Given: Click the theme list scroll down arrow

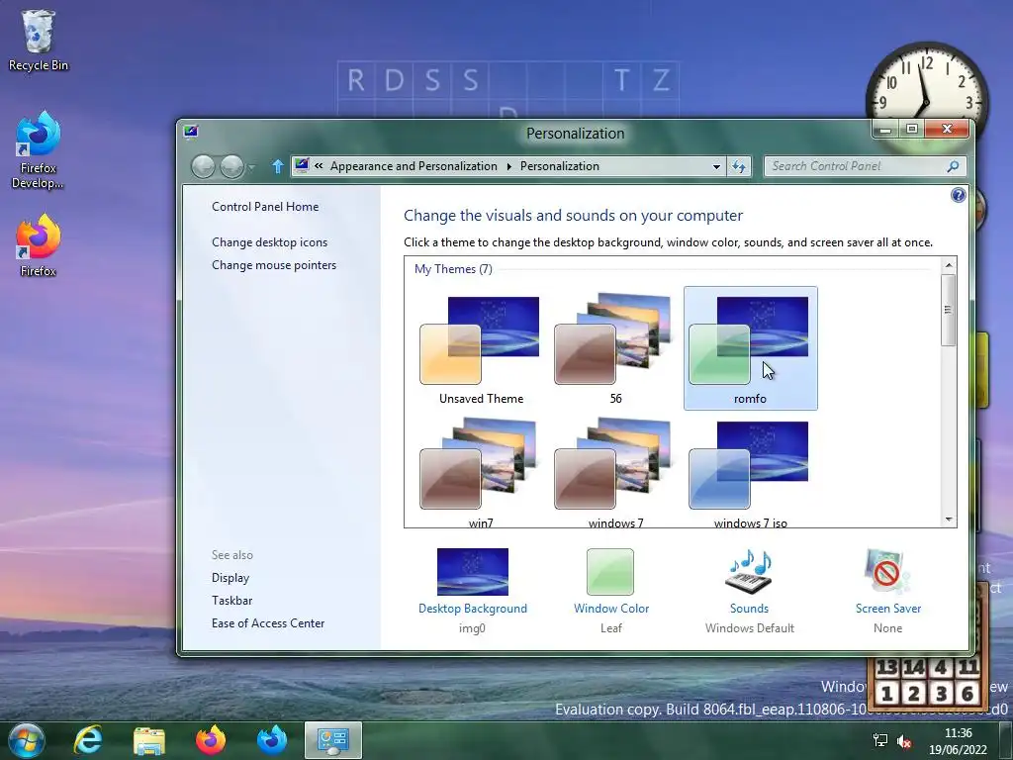Looking at the screenshot, I should click(949, 519).
